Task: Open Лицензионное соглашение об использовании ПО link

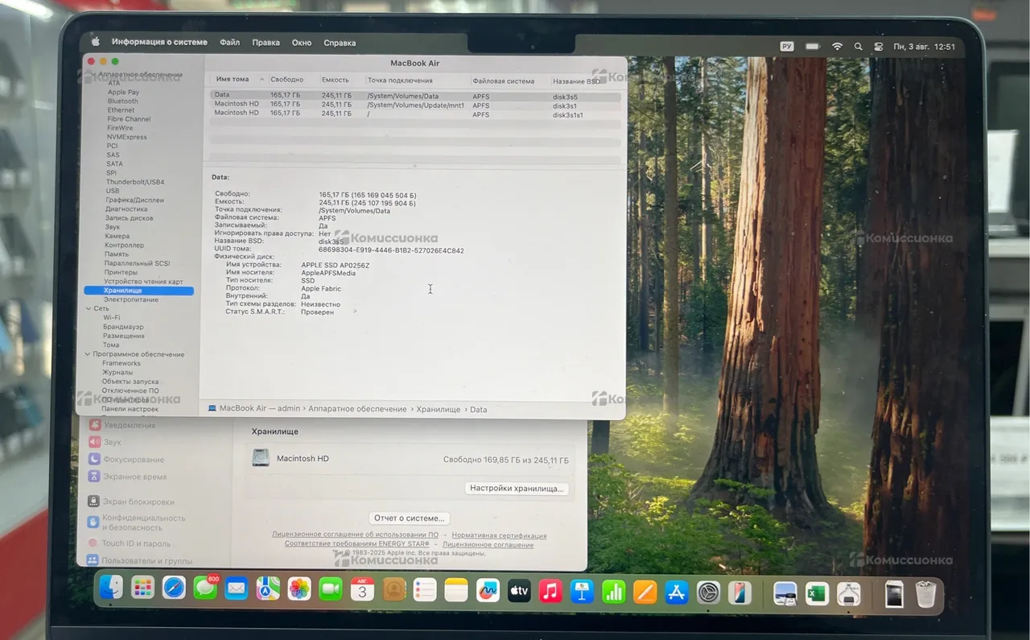Action: click(355, 535)
